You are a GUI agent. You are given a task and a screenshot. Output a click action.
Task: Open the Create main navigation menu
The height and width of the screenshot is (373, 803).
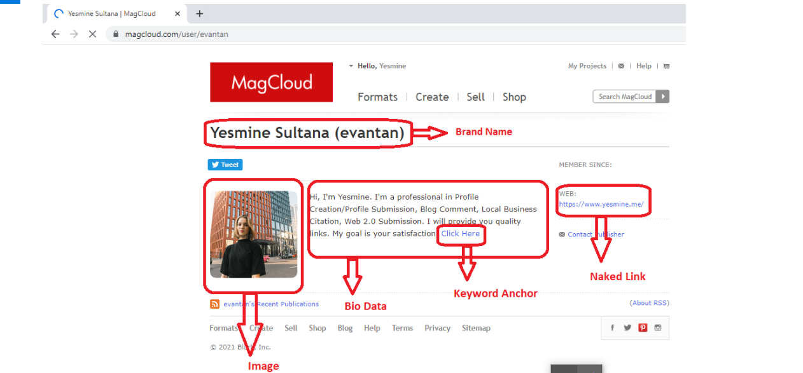pos(432,97)
